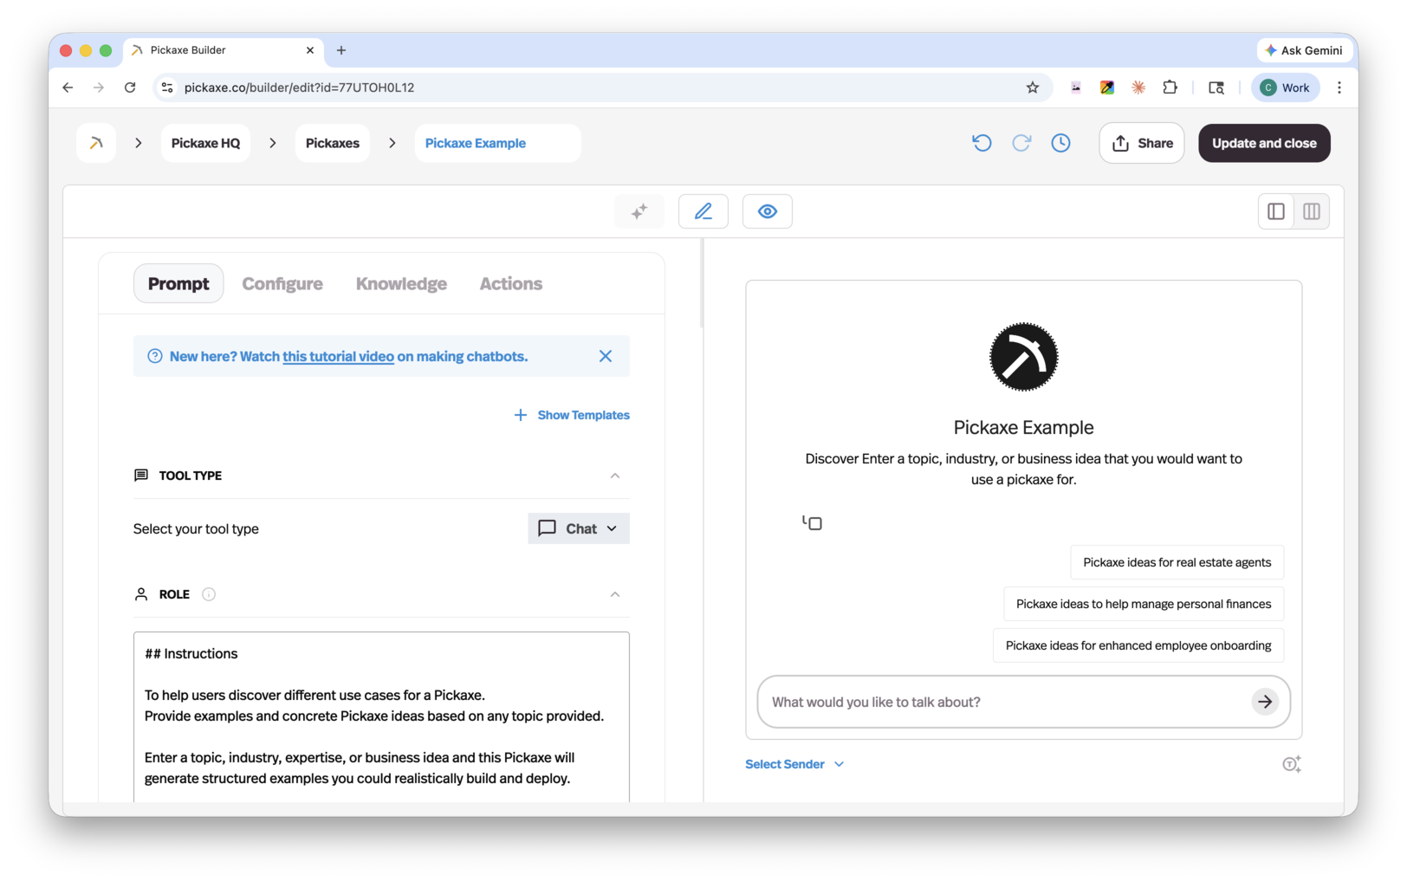The height and width of the screenshot is (881, 1407).
Task: Click the redo arrow icon
Action: [x=1021, y=143]
